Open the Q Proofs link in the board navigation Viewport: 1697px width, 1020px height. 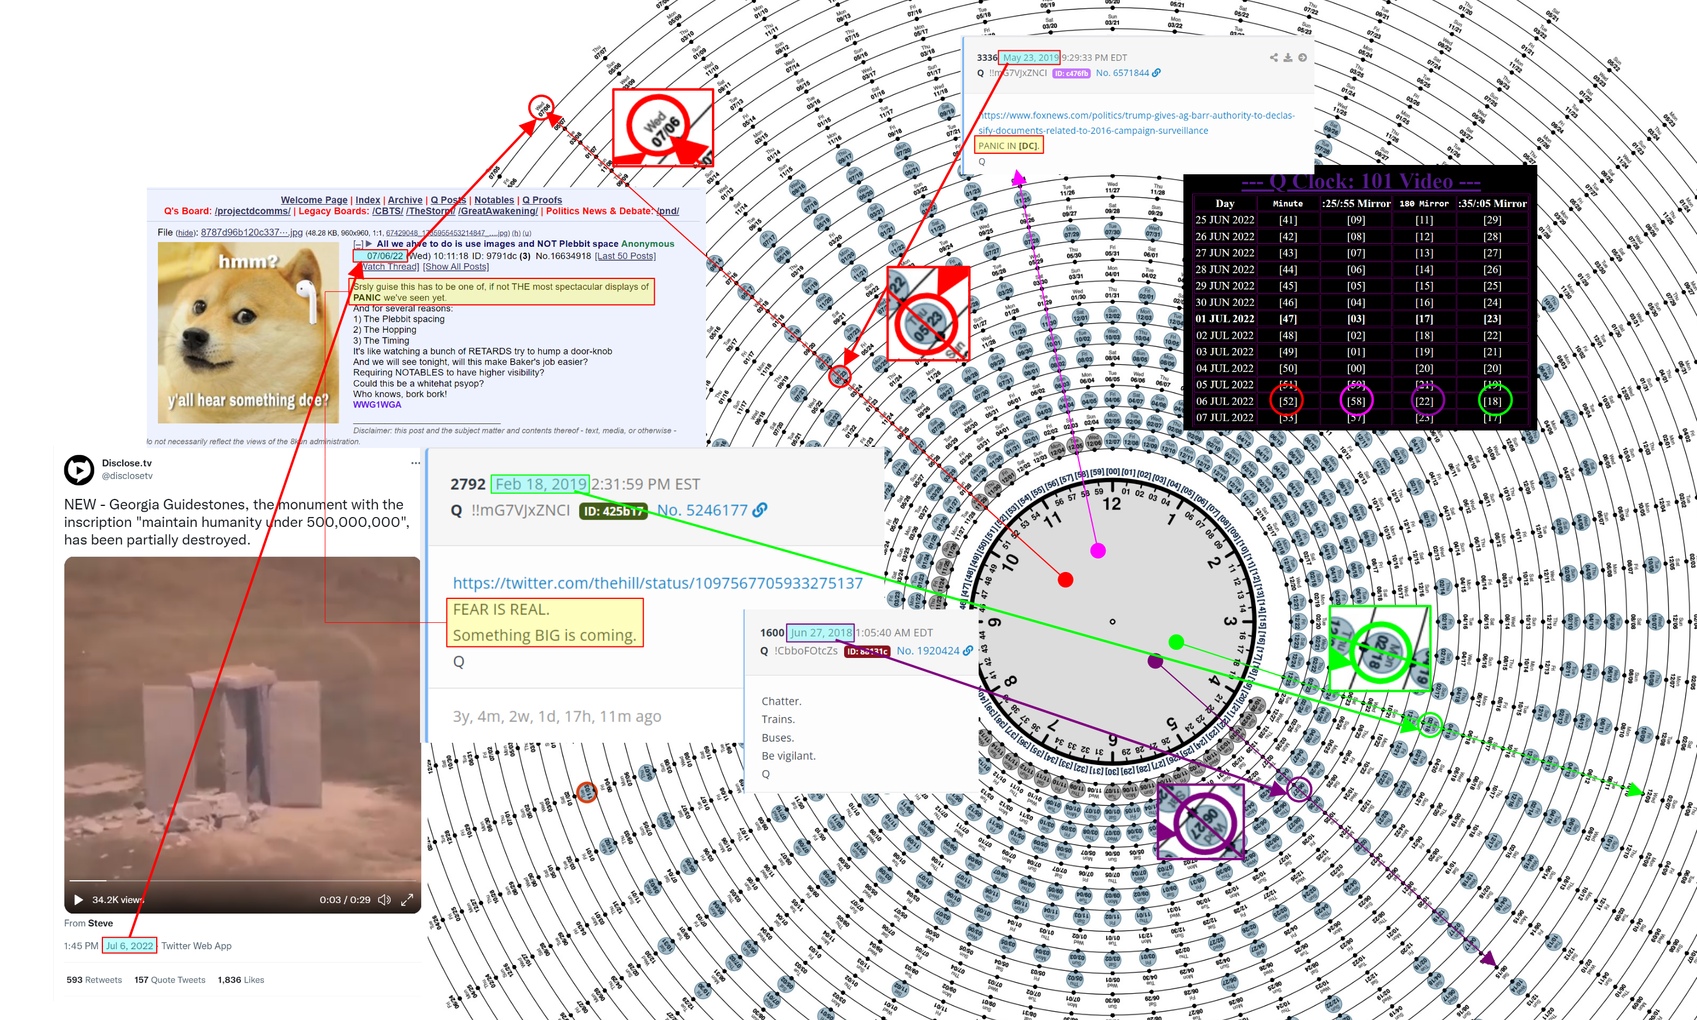[542, 200]
